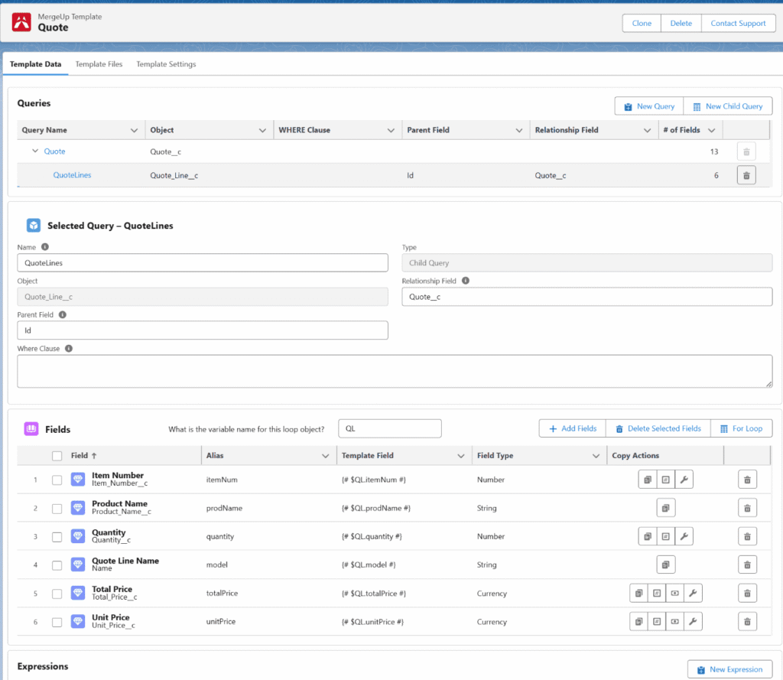Click the Relationship Field input Quote__c
The height and width of the screenshot is (680, 783).
point(587,297)
